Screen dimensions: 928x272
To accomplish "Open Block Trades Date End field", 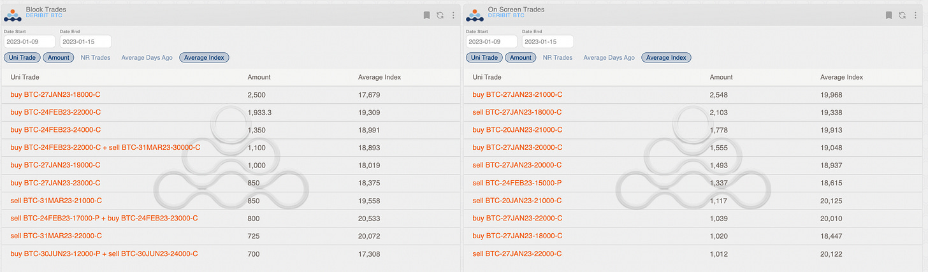I will tap(85, 41).
